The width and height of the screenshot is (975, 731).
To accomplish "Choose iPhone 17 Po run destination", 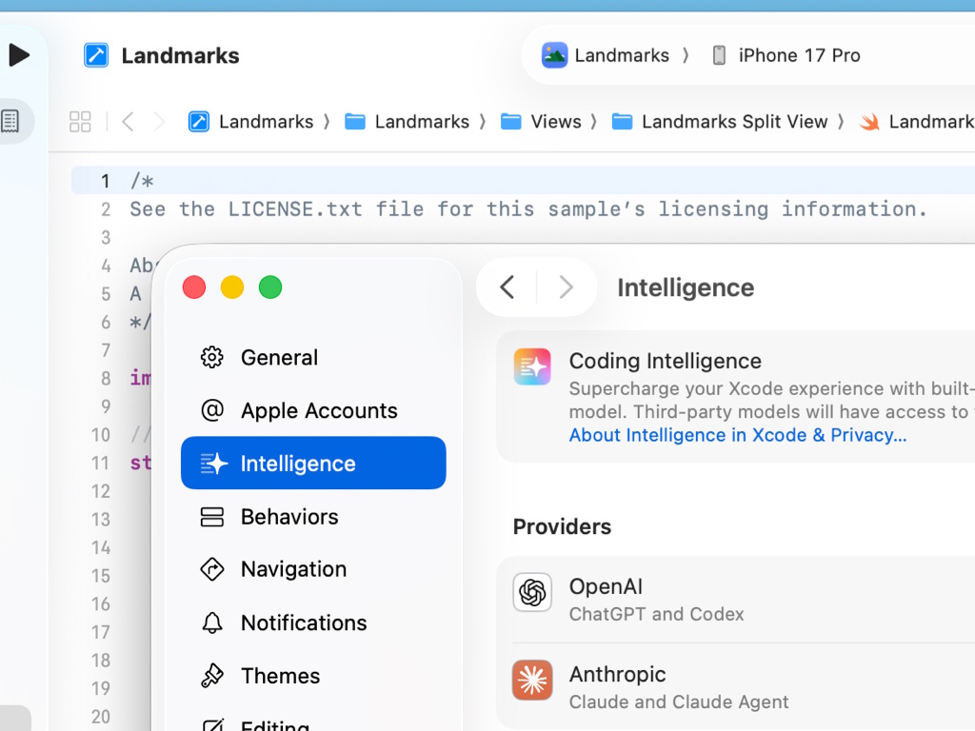I will click(786, 55).
